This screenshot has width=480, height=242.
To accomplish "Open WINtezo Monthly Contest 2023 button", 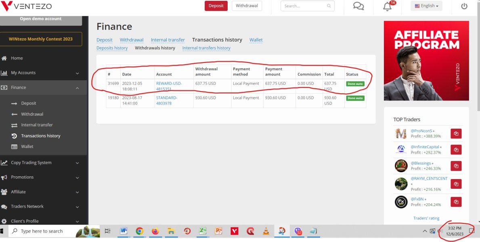I will click(x=41, y=39).
